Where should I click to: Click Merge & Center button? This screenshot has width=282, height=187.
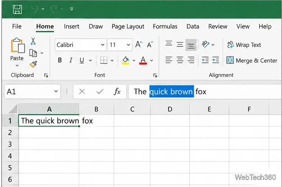point(252,60)
